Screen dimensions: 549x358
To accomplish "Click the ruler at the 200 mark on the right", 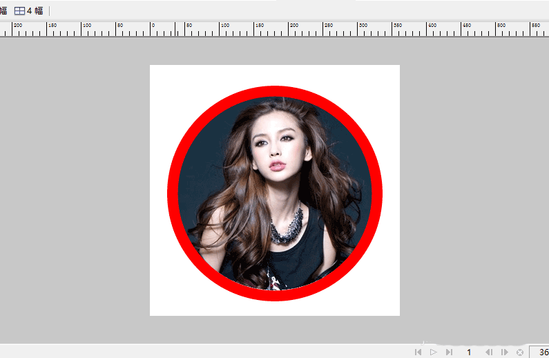I will coord(290,28).
